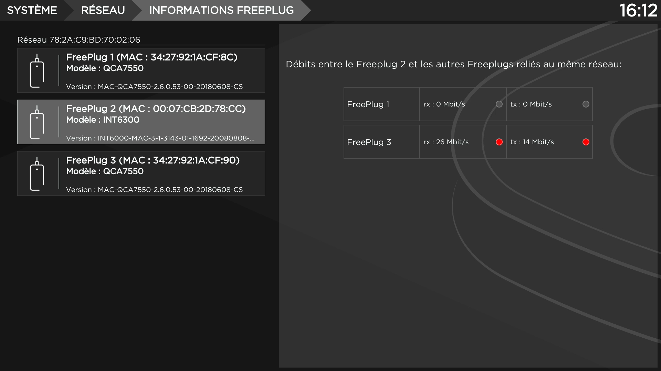Click FreePlug 3 rx red status indicator
Viewport: 661px width, 371px height.
[x=499, y=142]
